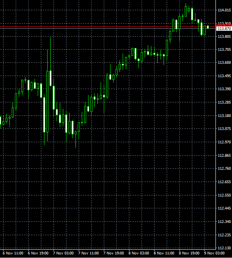Select the 112.445 price scale value
The height and width of the screenshot is (258, 232).
(x=224, y=208)
